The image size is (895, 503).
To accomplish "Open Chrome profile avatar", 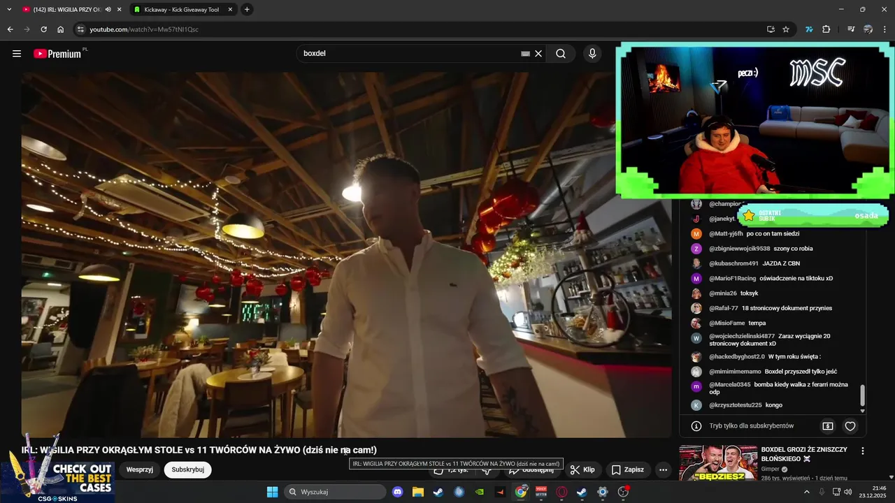I will tap(868, 29).
